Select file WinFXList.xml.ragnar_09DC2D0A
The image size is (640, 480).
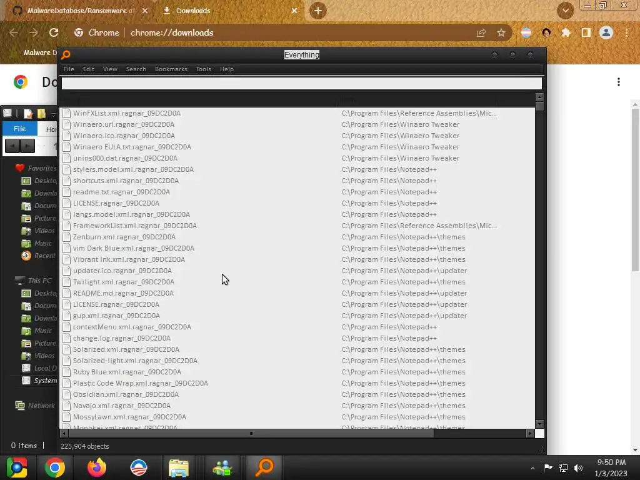[126, 113]
